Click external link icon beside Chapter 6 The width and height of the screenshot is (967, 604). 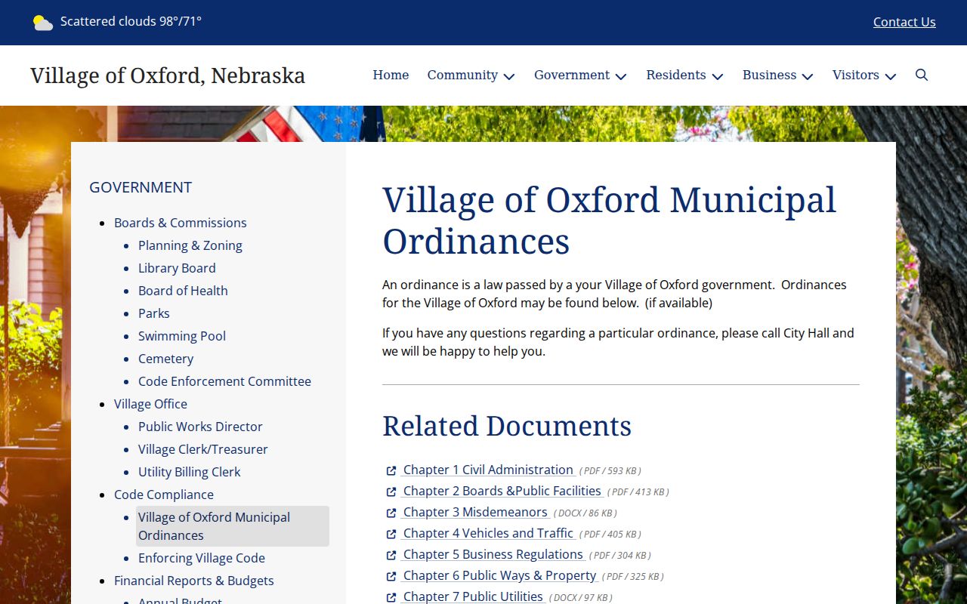click(391, 576)
